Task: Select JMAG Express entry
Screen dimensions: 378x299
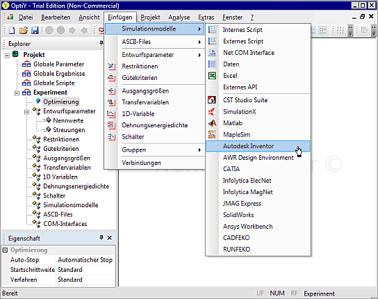Action: [x=258, y=204]
